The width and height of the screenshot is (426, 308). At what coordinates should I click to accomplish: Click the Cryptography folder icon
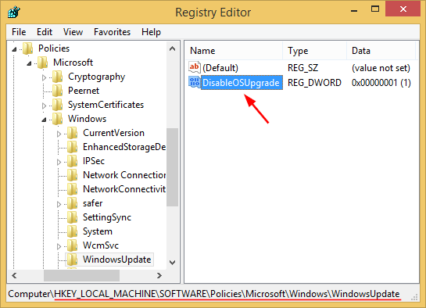[57, 77]
